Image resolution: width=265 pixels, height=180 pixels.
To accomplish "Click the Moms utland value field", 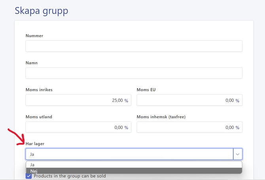I will coord(75,127).
